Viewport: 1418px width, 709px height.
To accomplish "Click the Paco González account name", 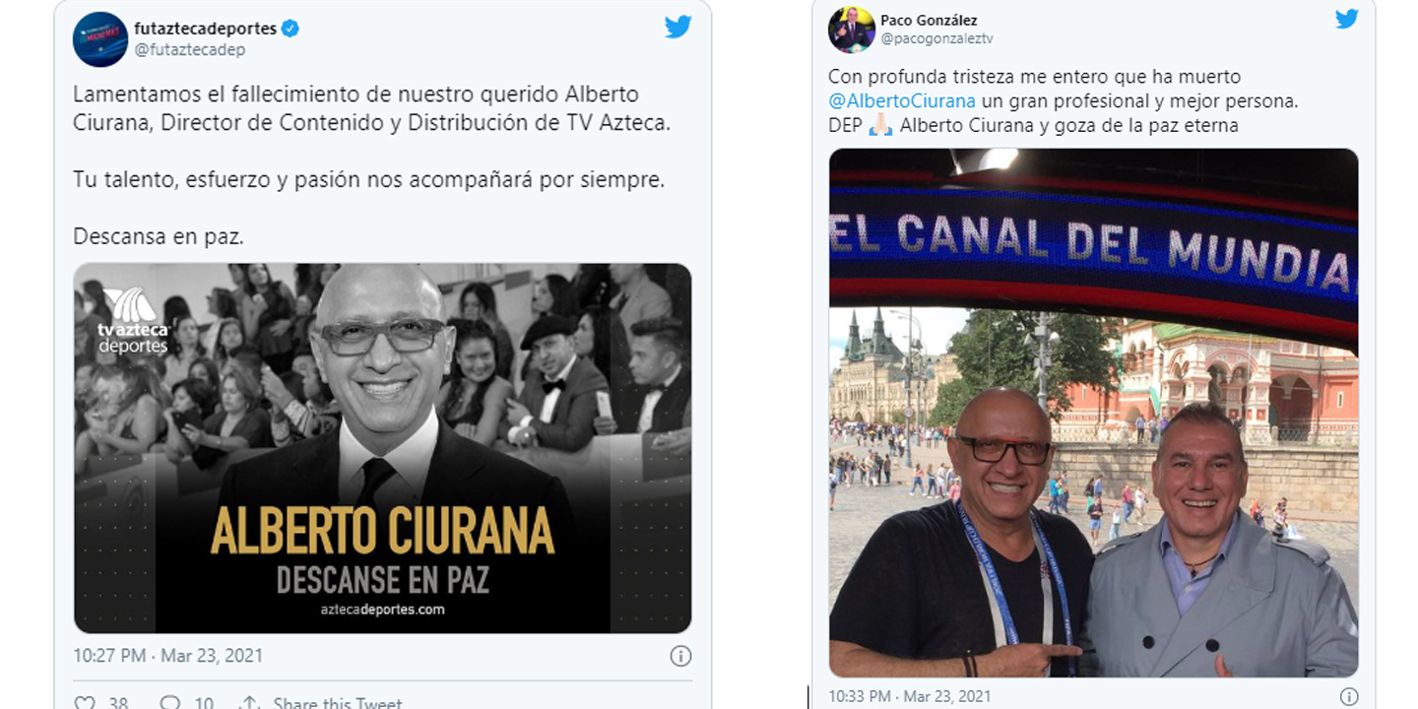I will pyautogui.click(x=929, y=20).
